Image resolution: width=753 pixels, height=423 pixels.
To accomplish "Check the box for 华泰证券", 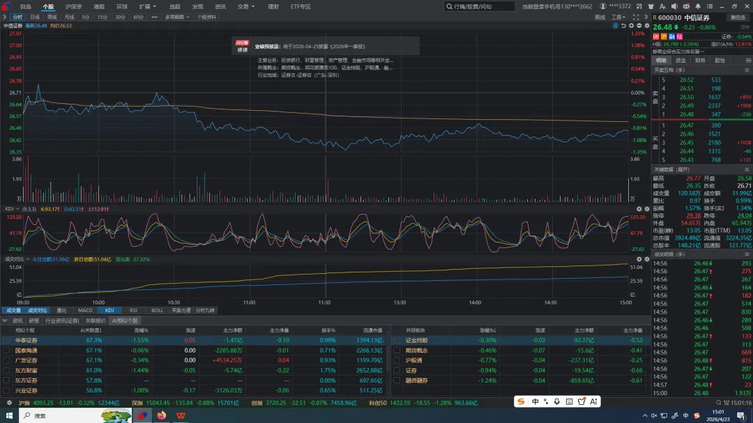I will (x=6, y=340).
